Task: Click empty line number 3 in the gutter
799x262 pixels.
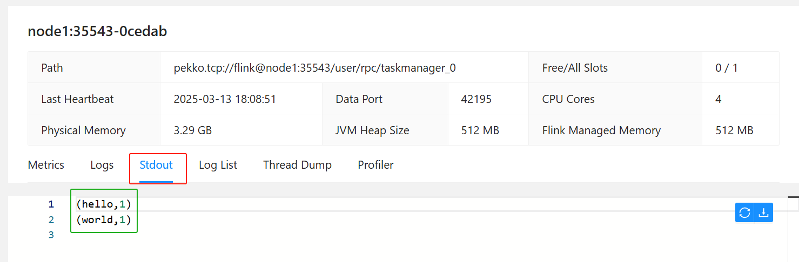Action: 51,235
